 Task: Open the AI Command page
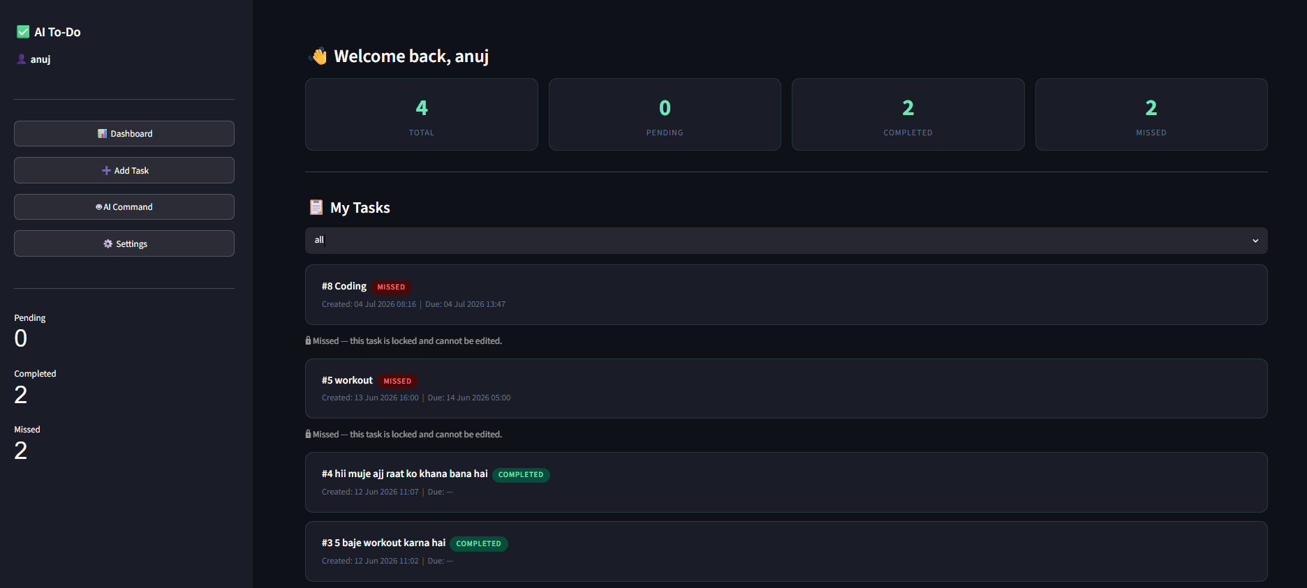pyautogui.click(x=124, y=207)
